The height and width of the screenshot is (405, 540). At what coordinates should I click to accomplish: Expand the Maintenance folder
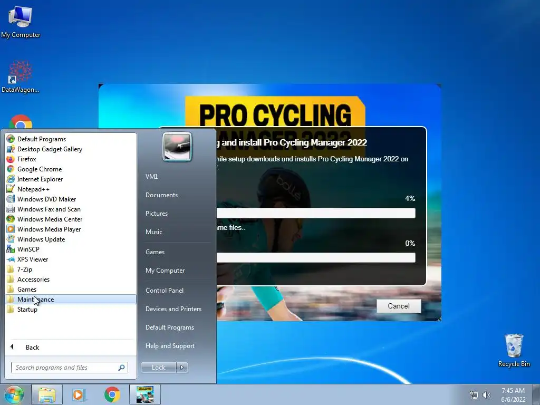point(71,300)
